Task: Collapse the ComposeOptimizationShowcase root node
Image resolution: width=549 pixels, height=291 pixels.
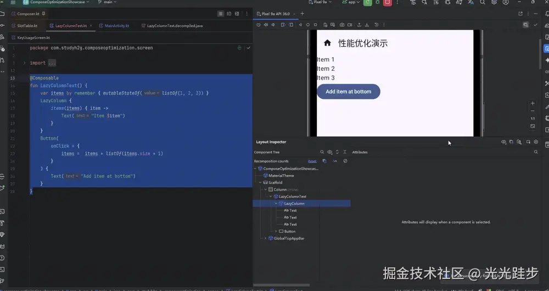Action: (x=255, y=169)
